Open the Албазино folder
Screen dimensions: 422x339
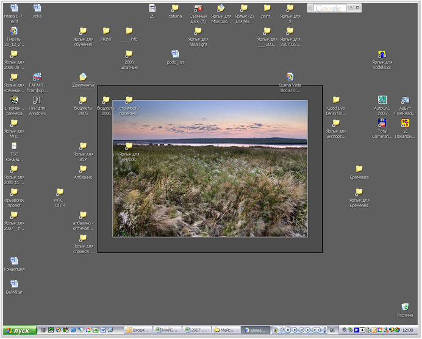click(x=83, y=172)
